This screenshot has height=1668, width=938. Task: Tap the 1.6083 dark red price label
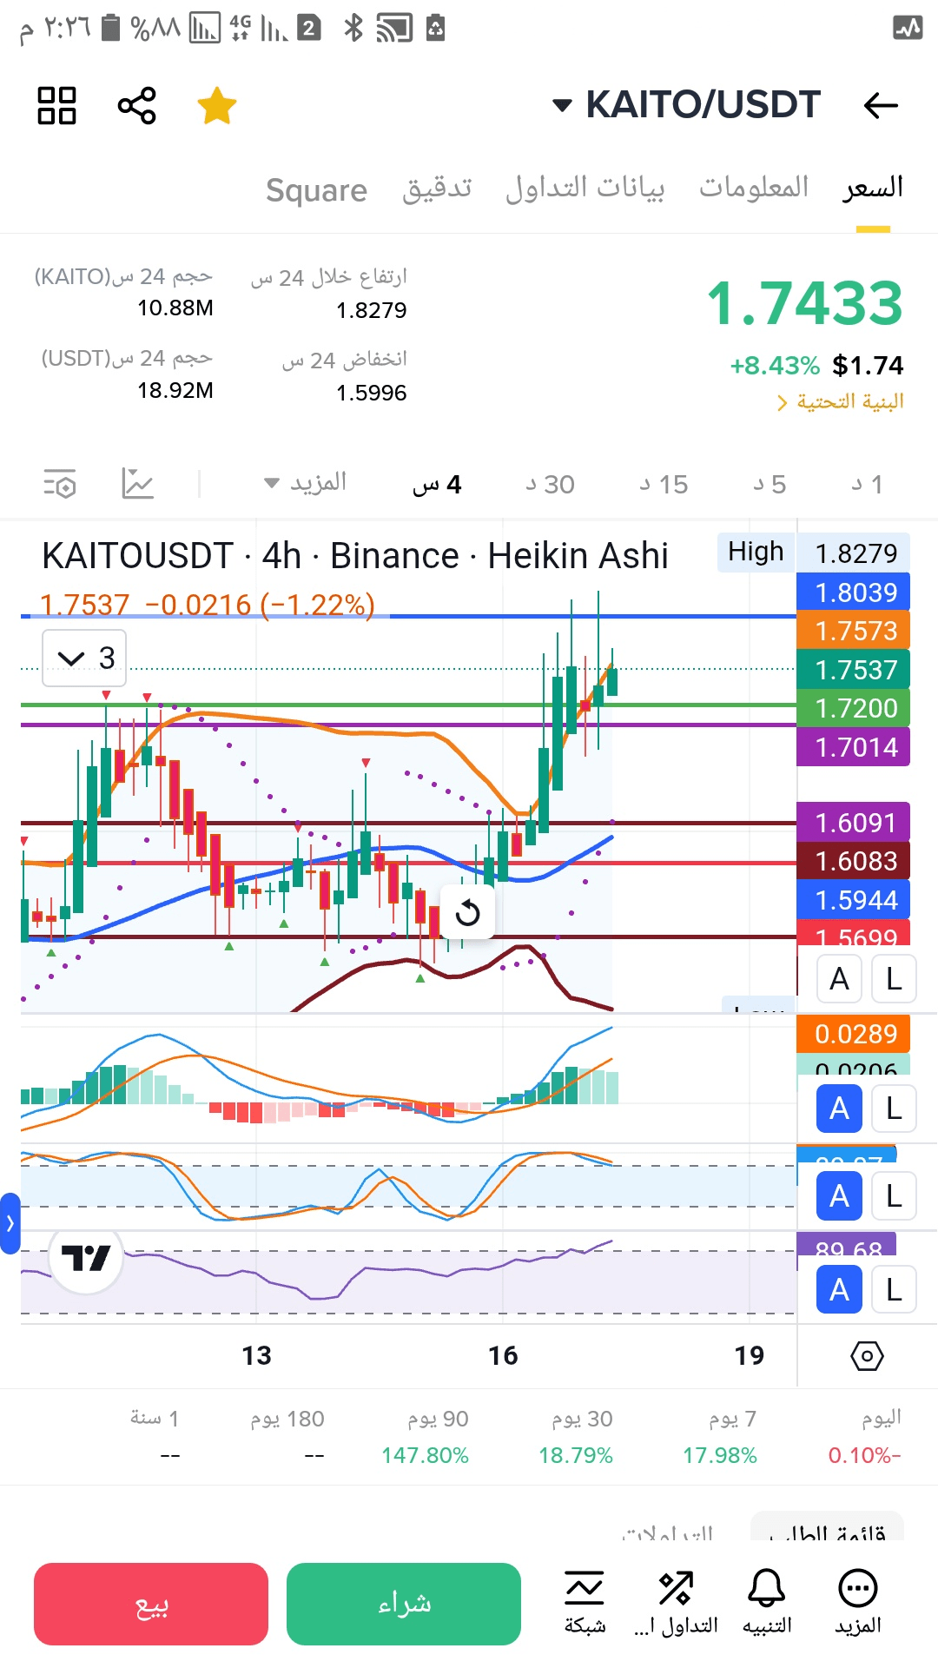(x=853, y=861)
